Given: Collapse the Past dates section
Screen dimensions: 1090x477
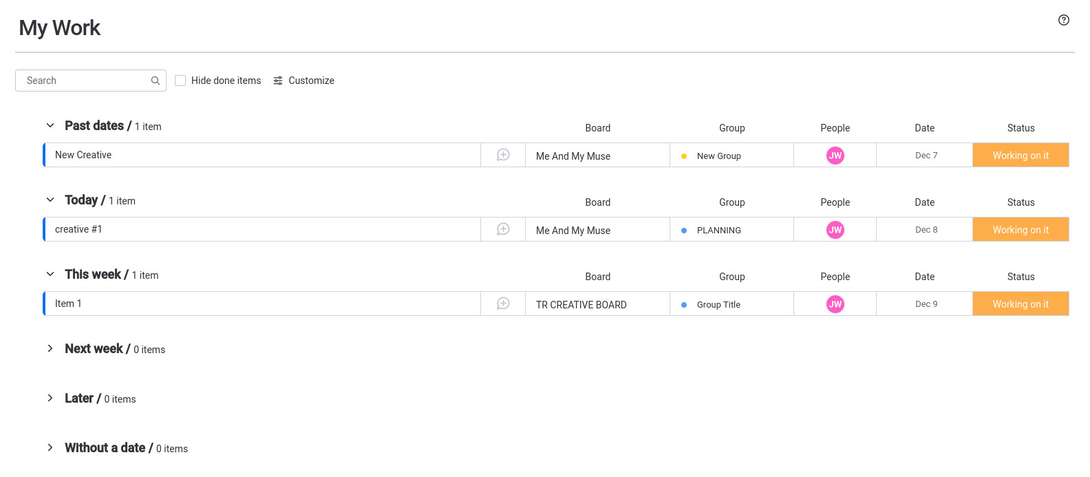Looking at the screenshot, I should pos(50,126).
